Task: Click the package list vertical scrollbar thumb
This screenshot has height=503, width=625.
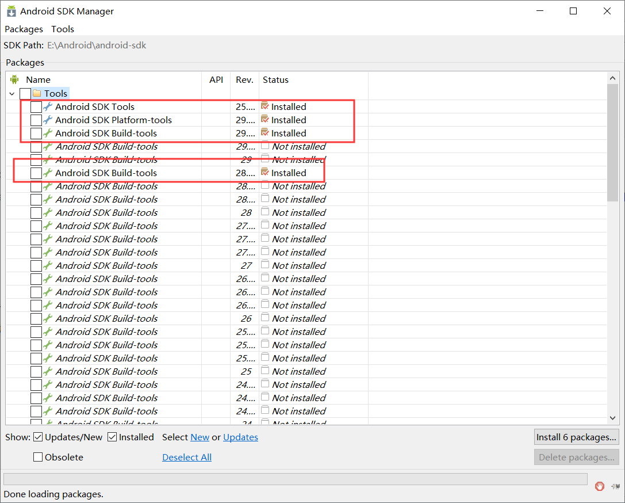Action: [612, 143]
